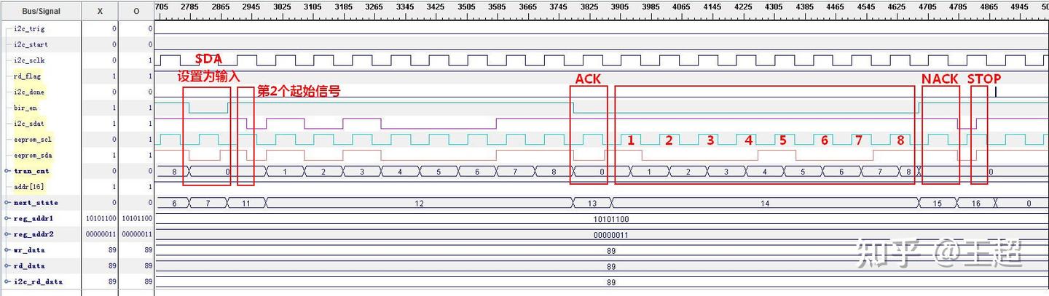Screen dimensions: 1049x296
Task: Expand the next_state bus
Action: 7,203
